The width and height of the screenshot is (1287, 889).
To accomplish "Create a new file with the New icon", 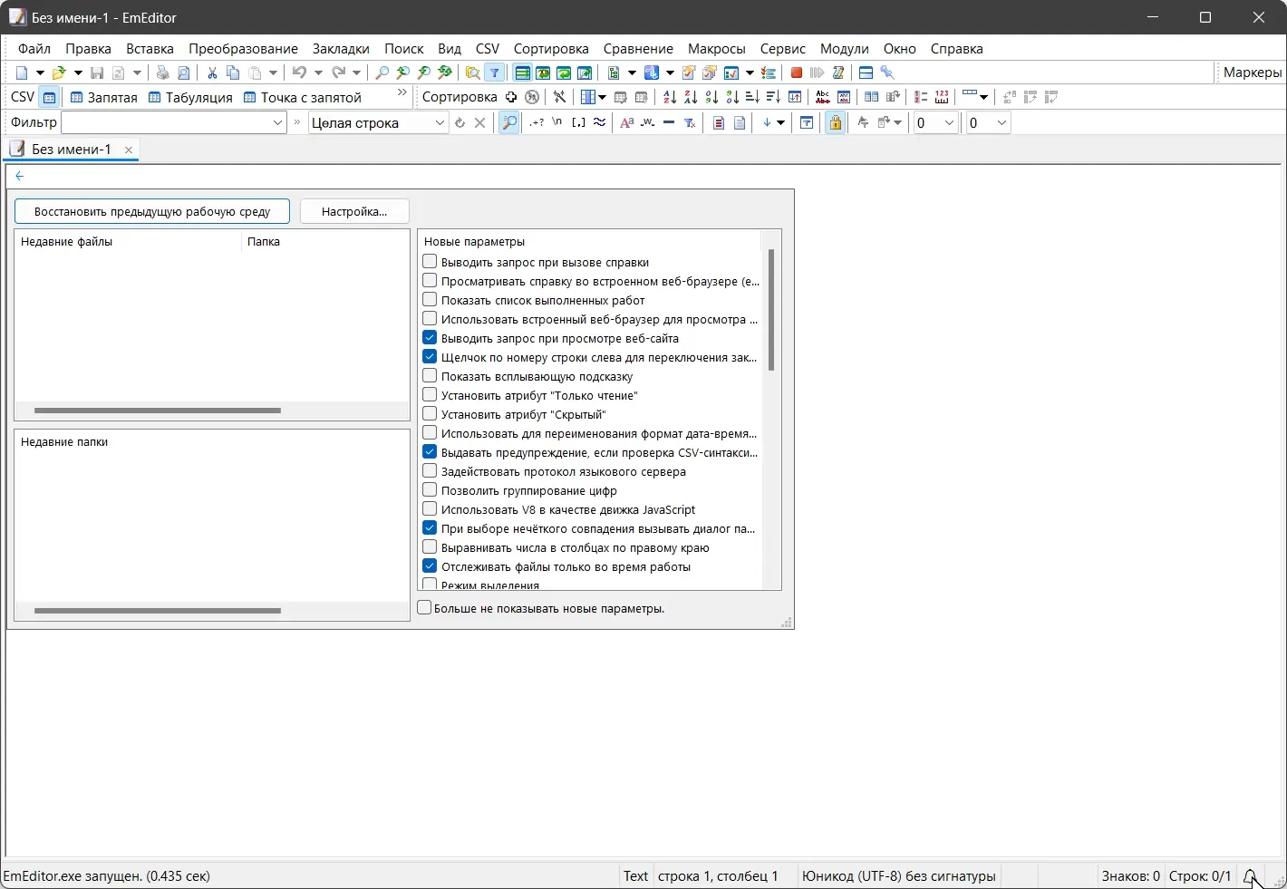I will (22, 72).
